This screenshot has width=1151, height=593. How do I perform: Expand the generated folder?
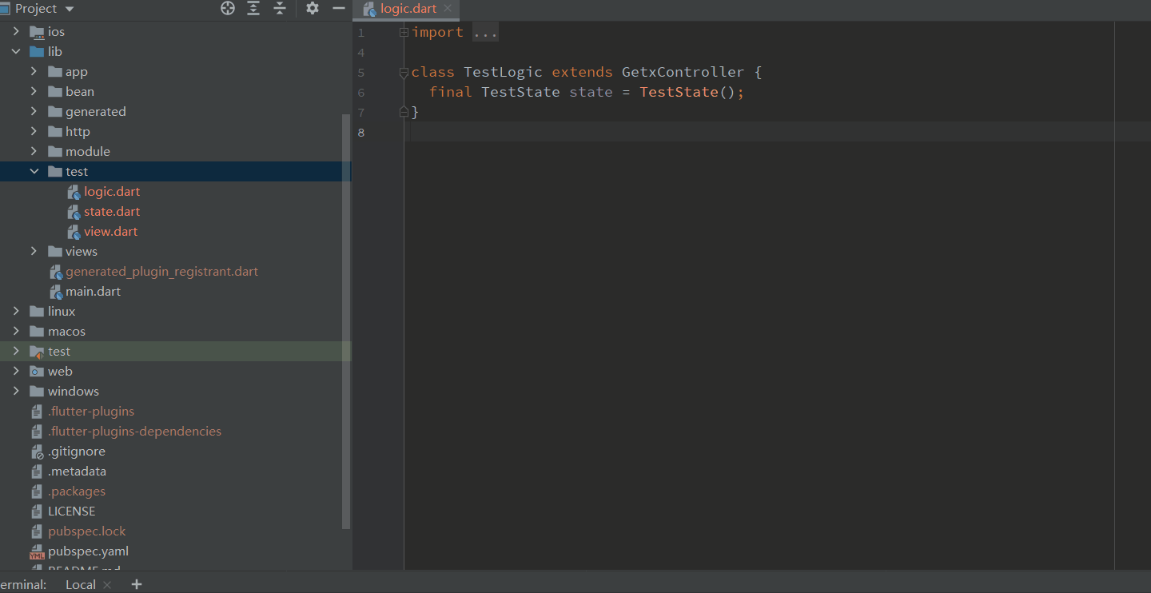[x=34, y=111]
